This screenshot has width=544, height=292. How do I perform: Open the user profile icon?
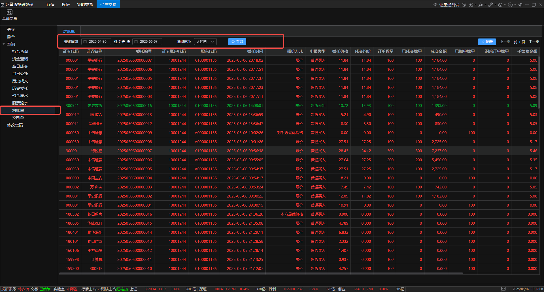point(464,5)
